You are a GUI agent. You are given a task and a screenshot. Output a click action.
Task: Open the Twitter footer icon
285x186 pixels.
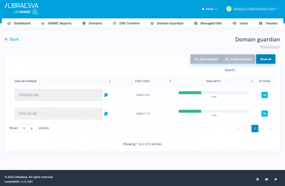(275, 179)
